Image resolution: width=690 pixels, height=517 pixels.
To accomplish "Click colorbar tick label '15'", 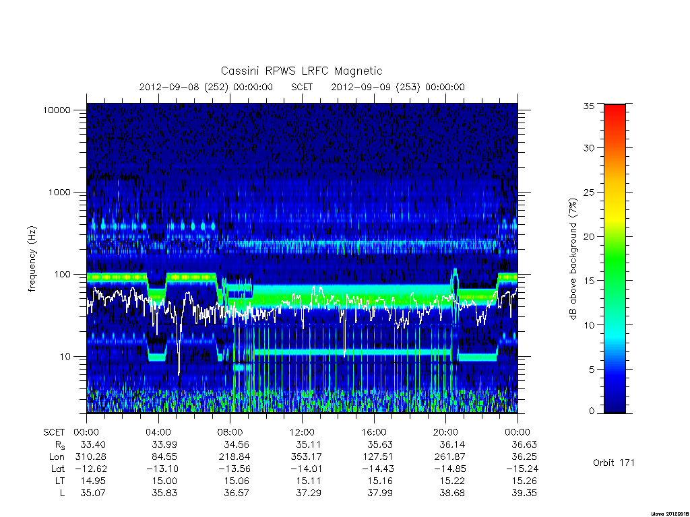I will (589, 281).
